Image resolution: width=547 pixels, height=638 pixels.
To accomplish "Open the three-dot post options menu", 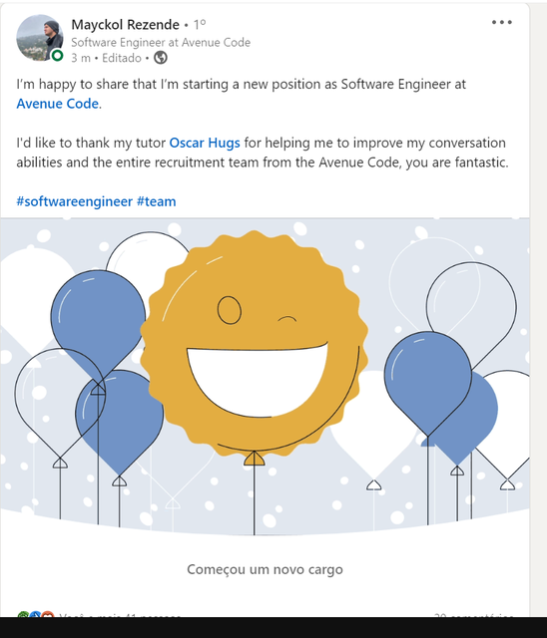I will pos(501,22).
